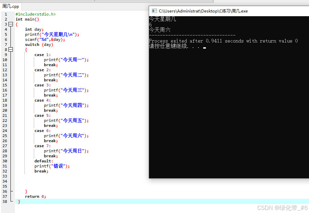This screenshot has height=213, width=309.
Task: Click the case 4: label
Action: [x=43, y=100]
